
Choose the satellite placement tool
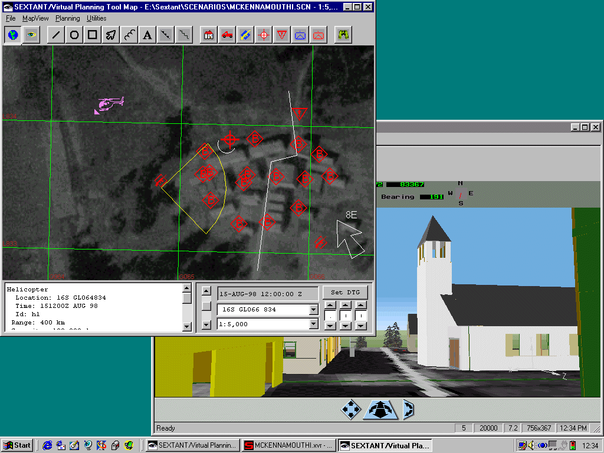coord(245,35)
